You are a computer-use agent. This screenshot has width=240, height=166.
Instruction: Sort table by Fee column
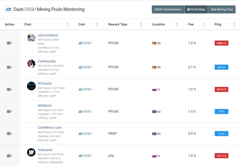[x=203, y=24]
